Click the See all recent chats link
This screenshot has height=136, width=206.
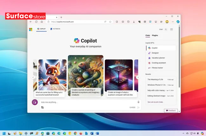tap(155, 102)
